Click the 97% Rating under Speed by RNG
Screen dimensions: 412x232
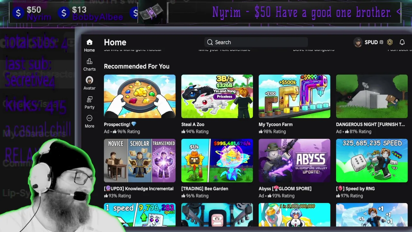pos(350,196)
